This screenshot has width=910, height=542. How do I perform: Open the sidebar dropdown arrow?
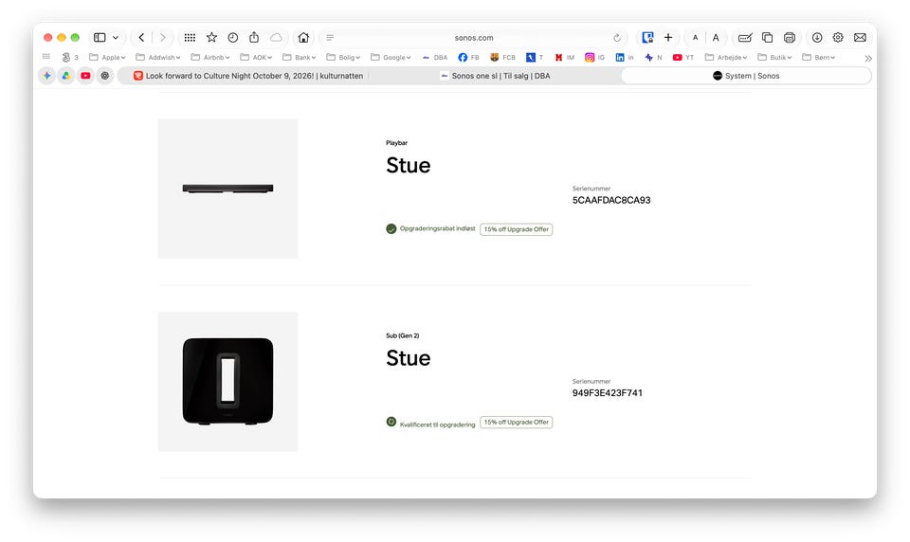[116, 38]
